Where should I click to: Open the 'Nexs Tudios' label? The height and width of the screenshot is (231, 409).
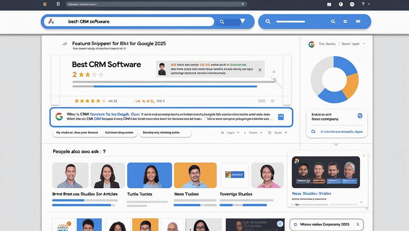(x=187, y=194)
